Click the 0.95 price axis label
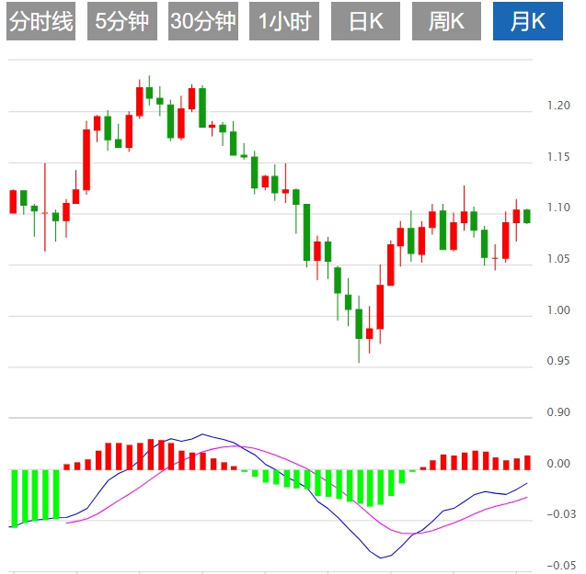 [x=558, y=362]
